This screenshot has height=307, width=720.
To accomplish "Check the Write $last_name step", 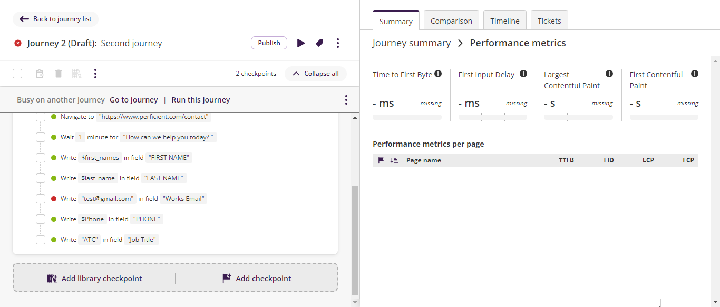I will (41, 178).
